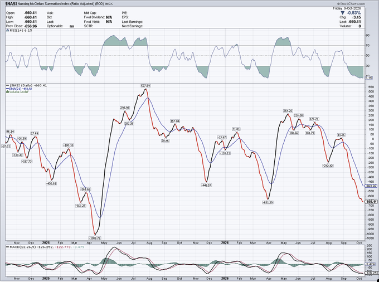Click the Fwd Yield N/A value
Image resolution: width=379 pixels, height=282 pixels.
[x=109, y=22]
